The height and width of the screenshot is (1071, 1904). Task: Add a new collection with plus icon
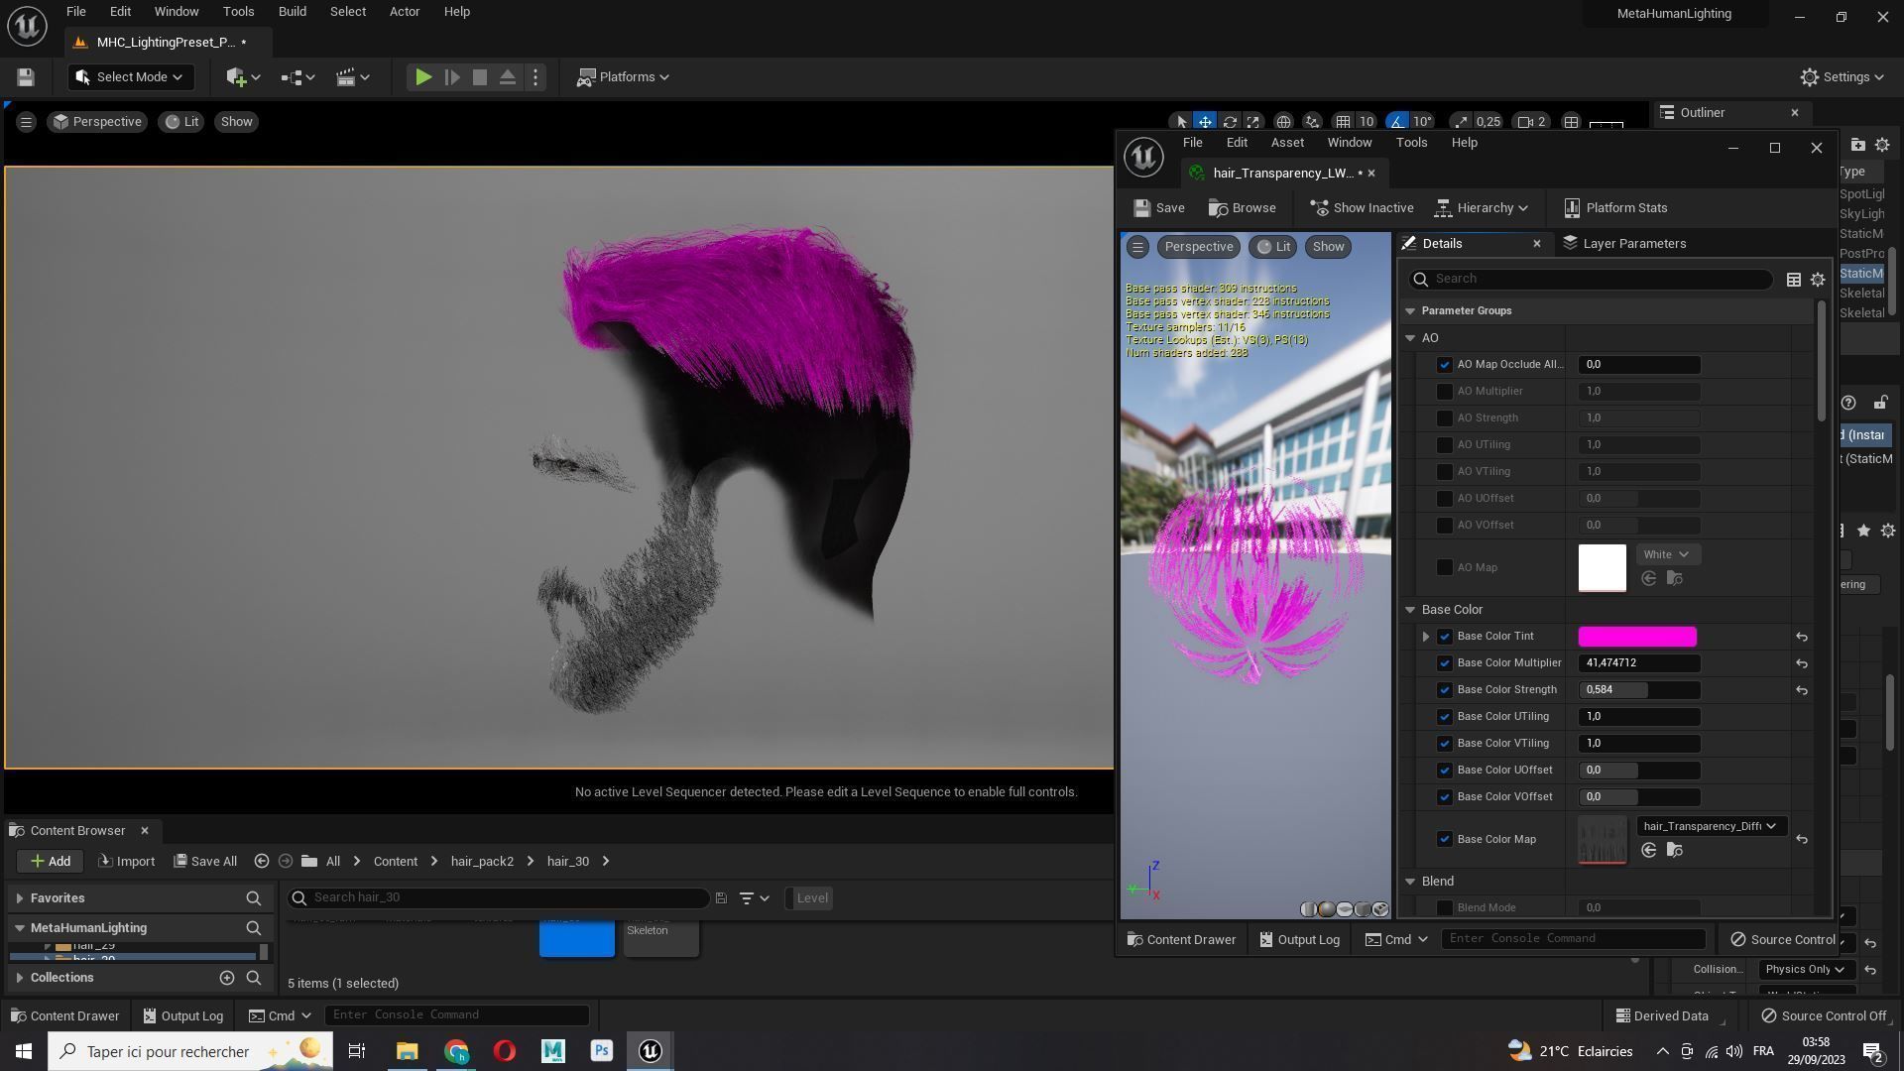click(x=227, y=978)
